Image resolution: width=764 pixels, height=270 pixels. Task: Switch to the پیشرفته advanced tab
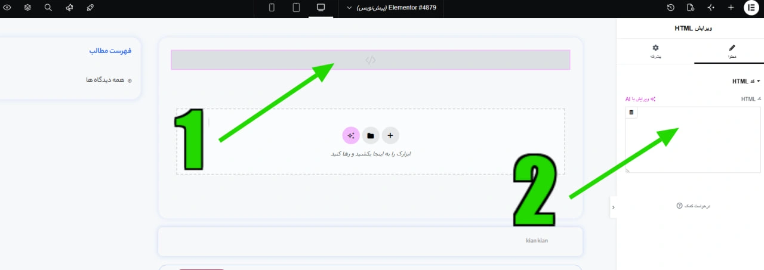pyautogui.click(x=655, y=51)
